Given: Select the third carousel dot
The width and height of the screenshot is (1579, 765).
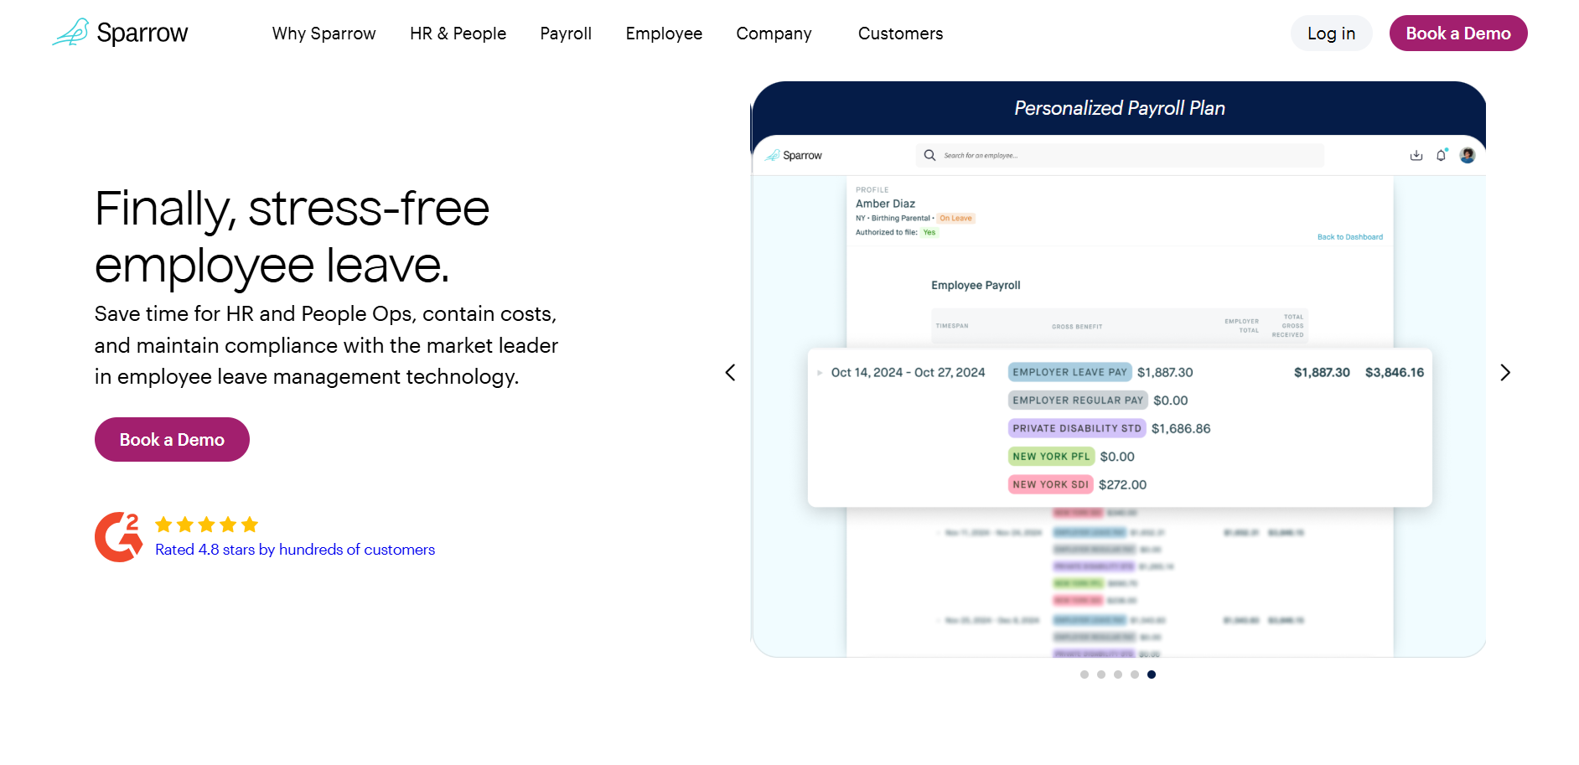Looking at the screenshot, I should pyautogui.click(x=1118, y=675).
